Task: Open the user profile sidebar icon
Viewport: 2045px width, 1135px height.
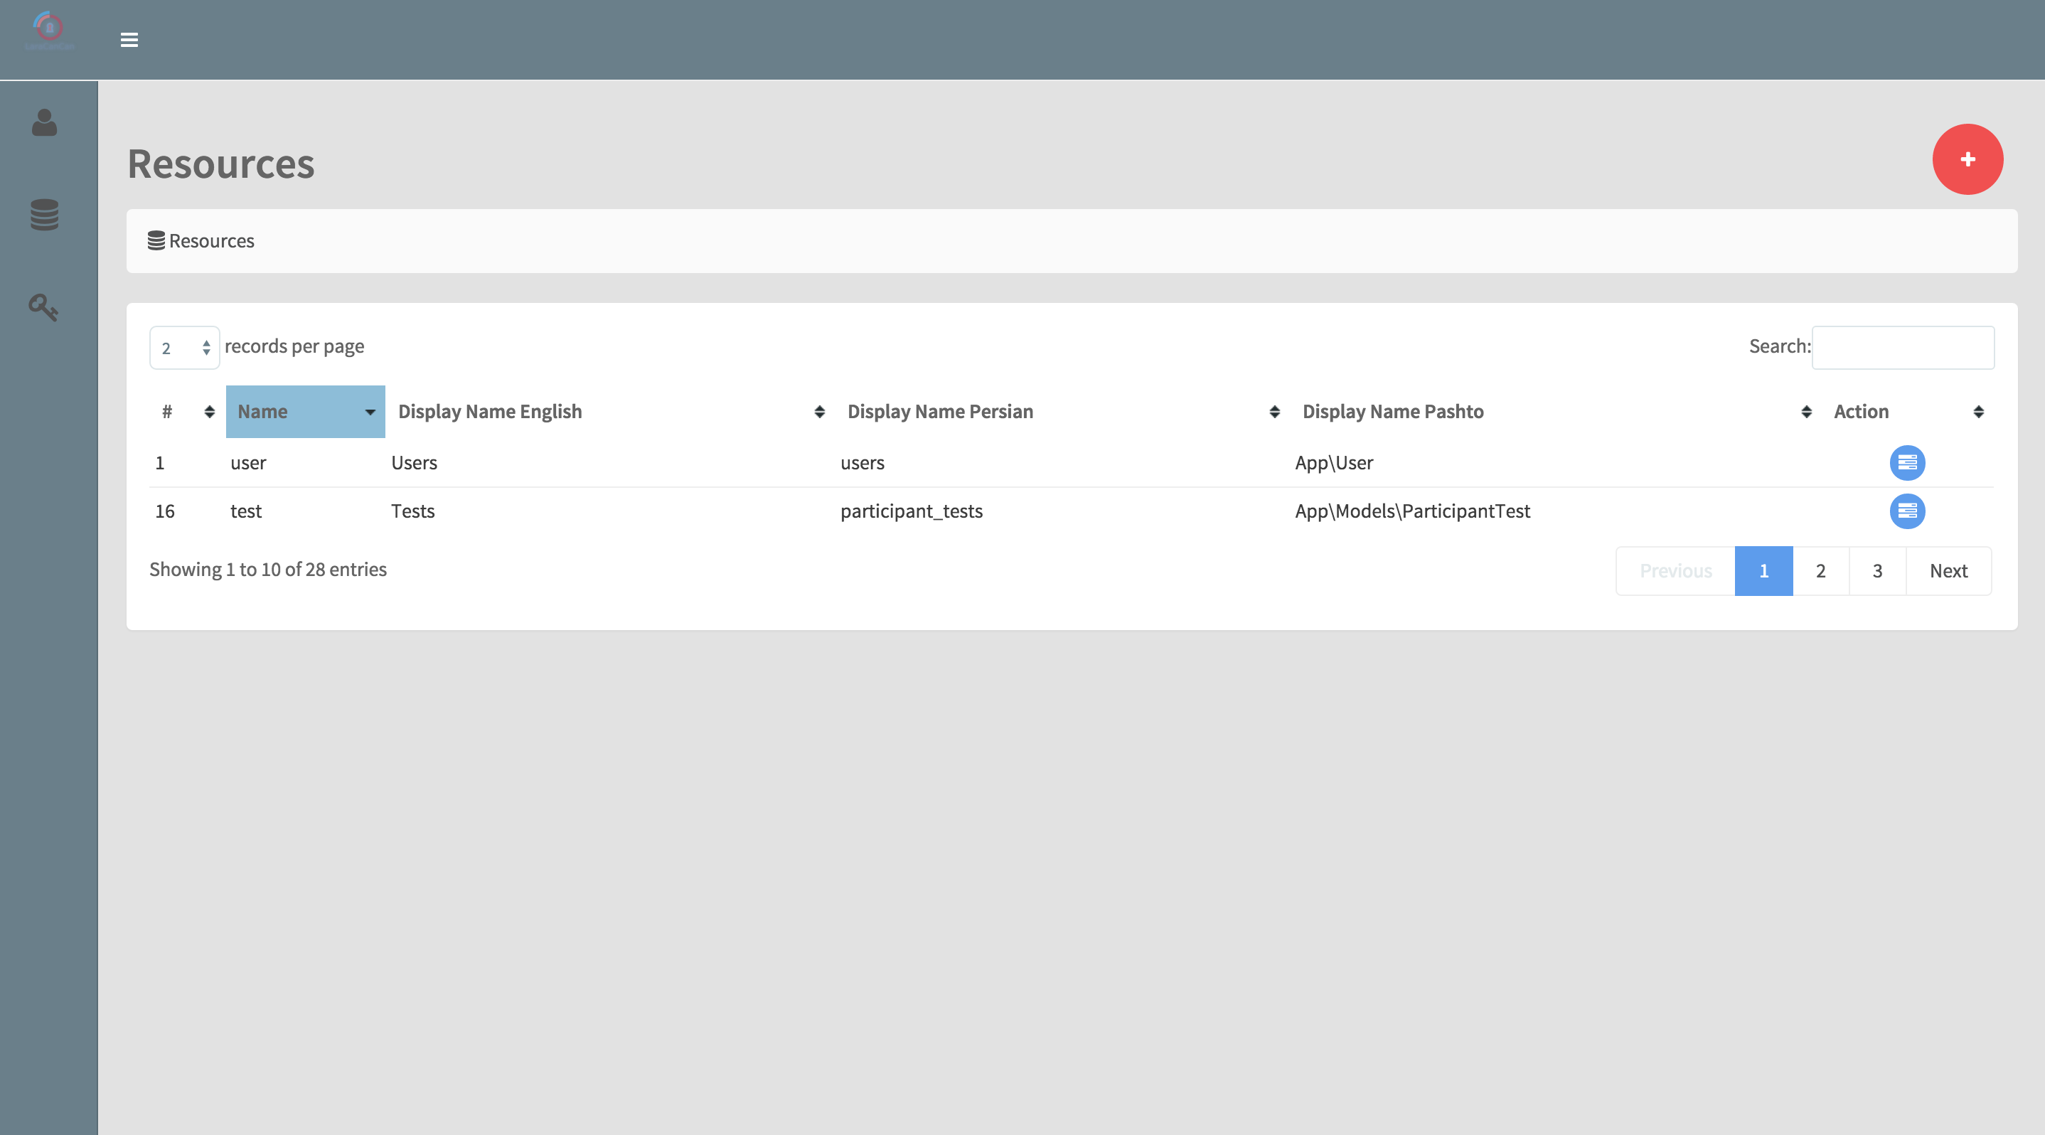Action: coord(45,123)
